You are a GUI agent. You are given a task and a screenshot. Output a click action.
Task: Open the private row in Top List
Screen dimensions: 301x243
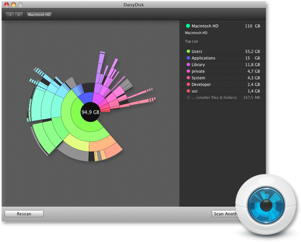[x=223, y=71]
